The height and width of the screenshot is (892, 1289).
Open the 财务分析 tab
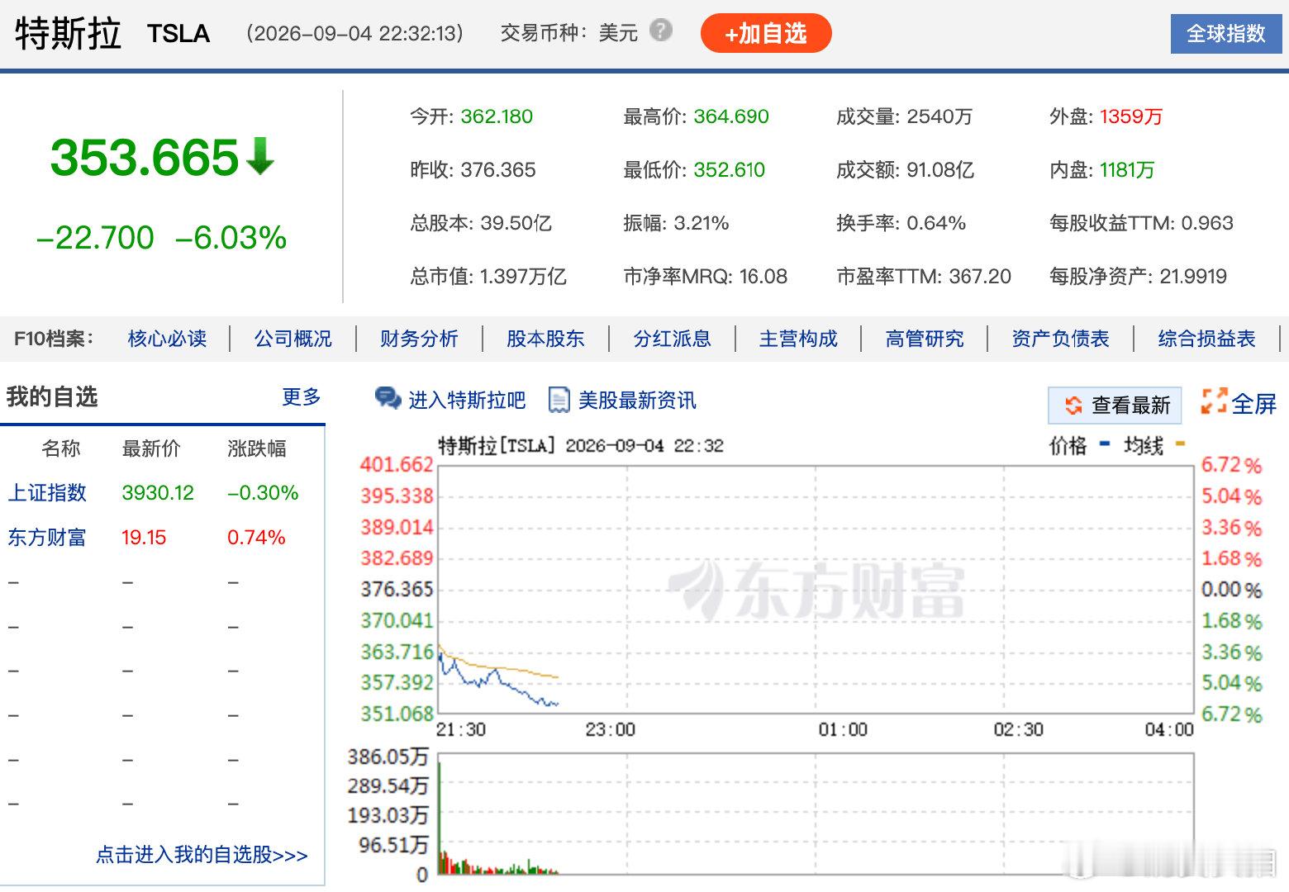pos(419,339)
